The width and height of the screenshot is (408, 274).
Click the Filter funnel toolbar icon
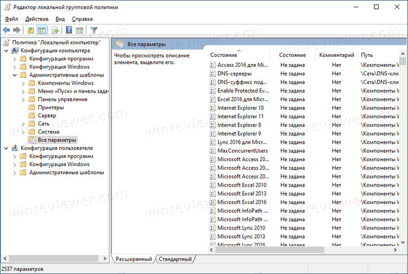(94, 30)
